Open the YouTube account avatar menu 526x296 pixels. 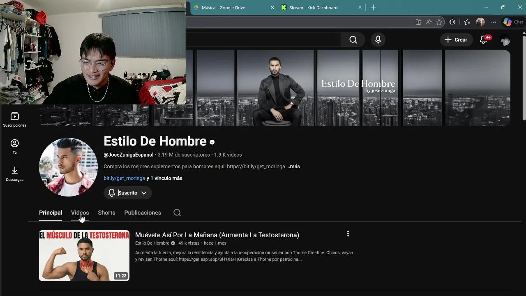[505, 40]
